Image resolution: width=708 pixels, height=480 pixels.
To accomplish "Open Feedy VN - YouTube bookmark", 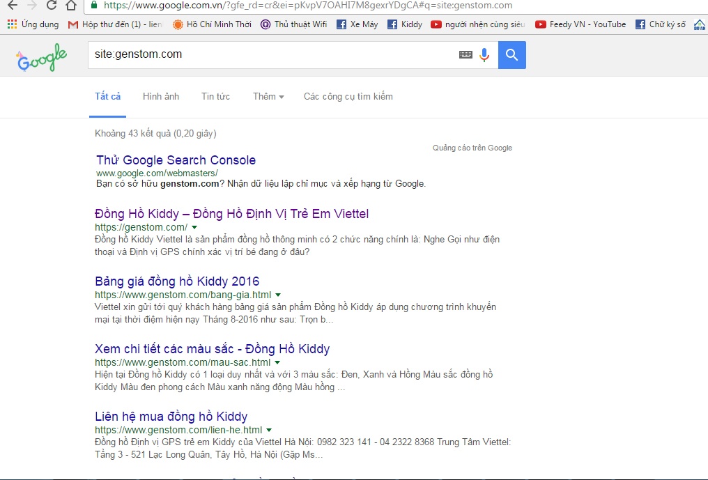I will click(580, 24).
